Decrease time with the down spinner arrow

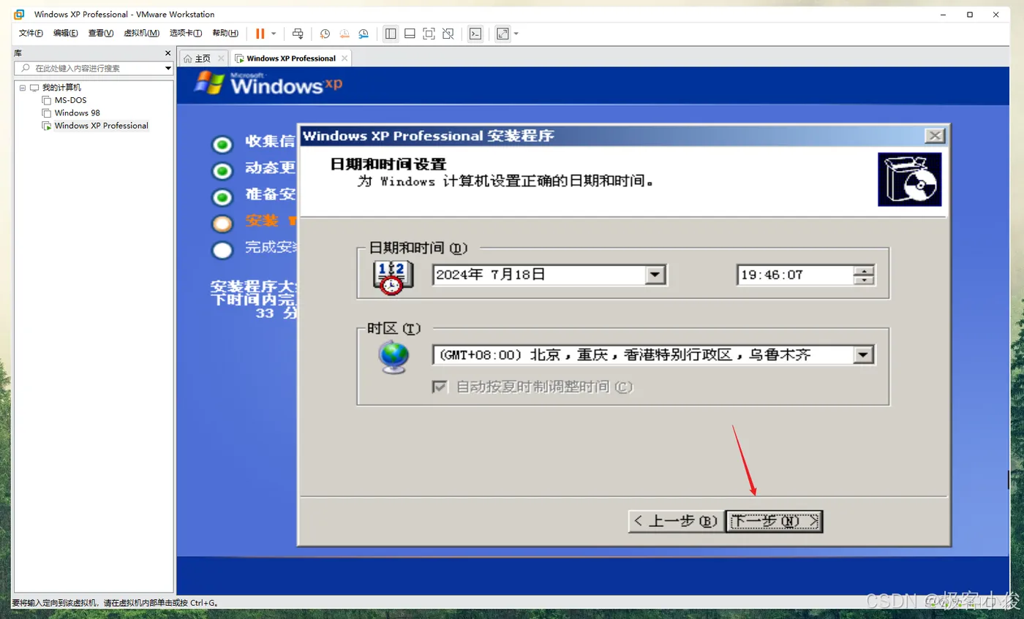coord(865,281)
